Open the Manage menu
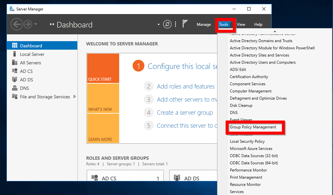 [x=204, y=24]
